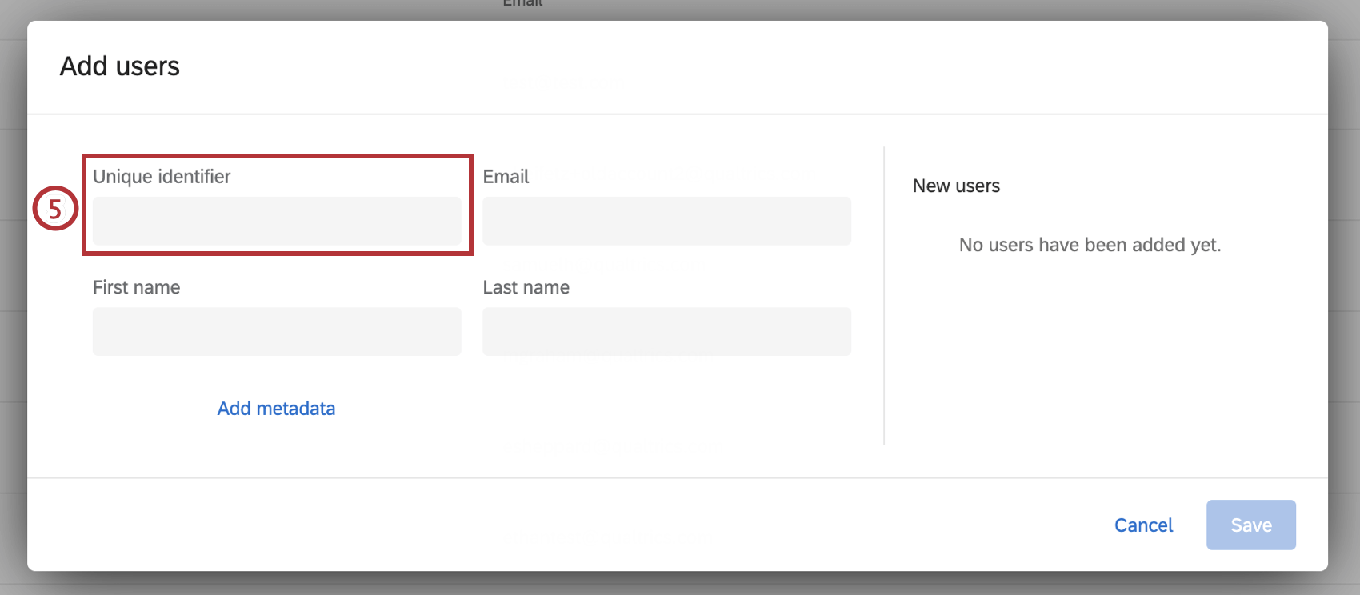Click the Unique identifier label text
This screenshot has height=595, width=1360.
162,177
